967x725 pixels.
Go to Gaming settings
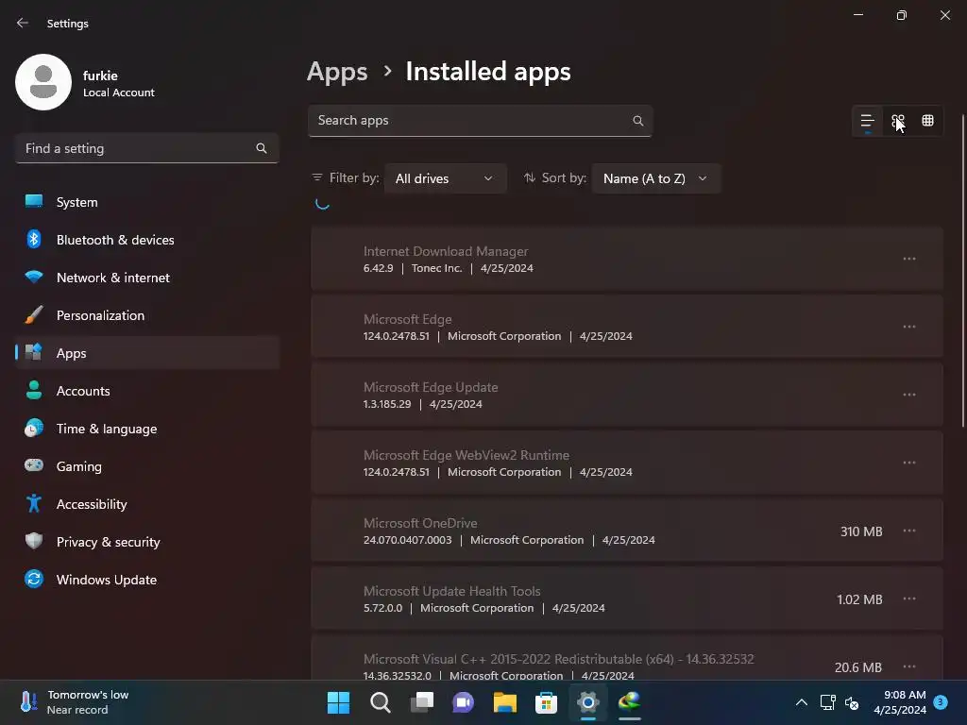click(x=146, y=466)
